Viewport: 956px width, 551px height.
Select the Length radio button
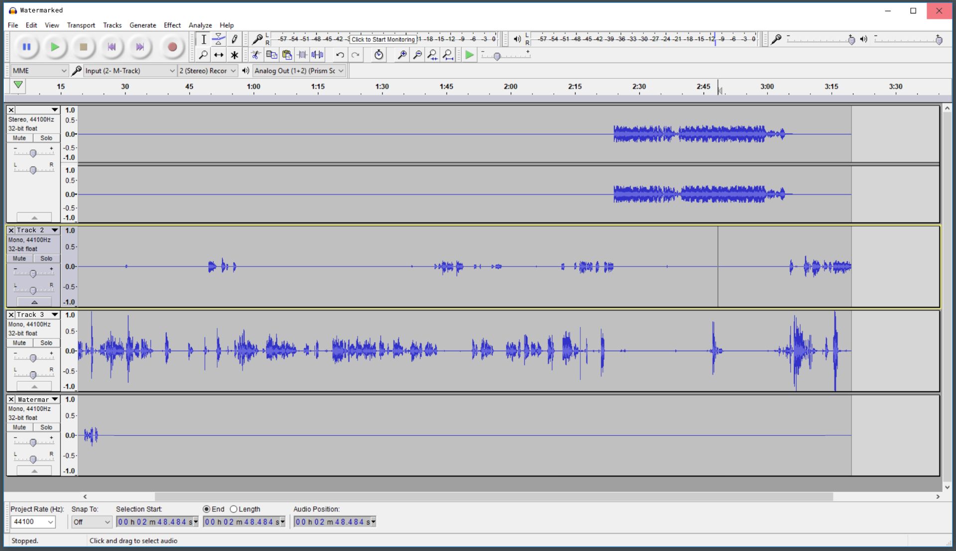click(234, 509)
